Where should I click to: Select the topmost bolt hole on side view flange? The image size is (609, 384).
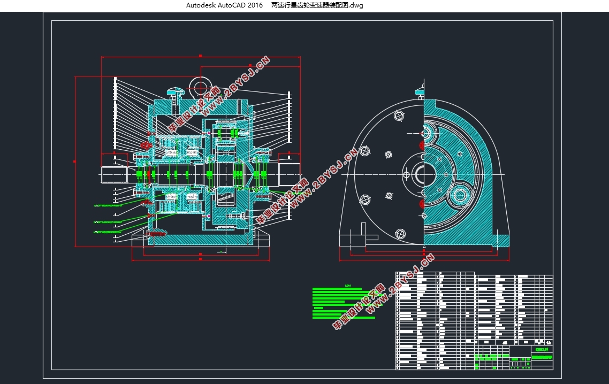[x=399, y=116]
